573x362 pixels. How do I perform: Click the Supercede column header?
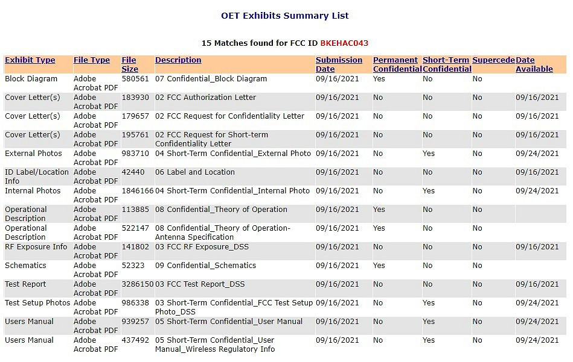point(493,60)
